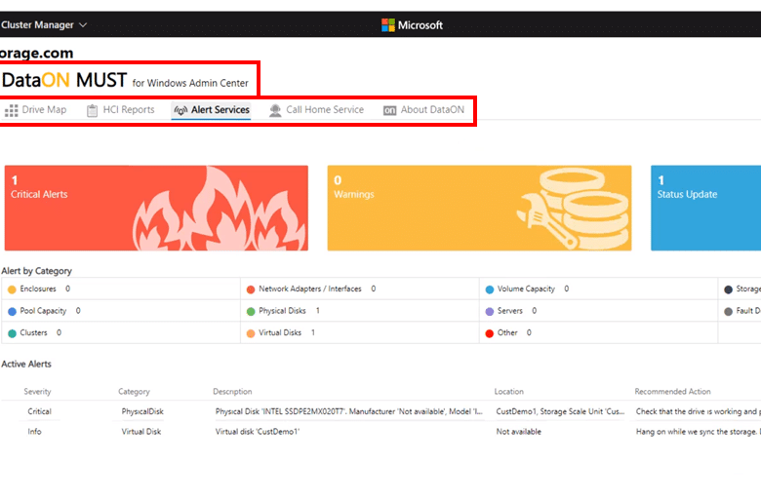Click 'Hang on while we sync' action
The height and width of the screenshot is (501, 761).
[698, 432]
